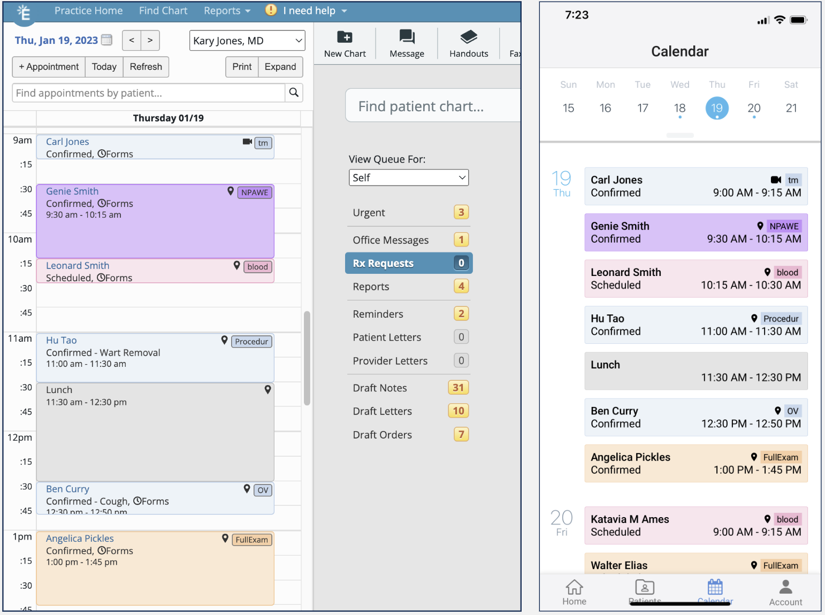Open Urgent queue item

[409, 212]
